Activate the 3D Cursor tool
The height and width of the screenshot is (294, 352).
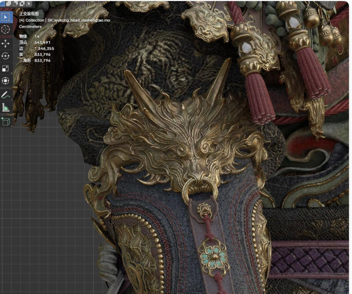tap(6, 29)
